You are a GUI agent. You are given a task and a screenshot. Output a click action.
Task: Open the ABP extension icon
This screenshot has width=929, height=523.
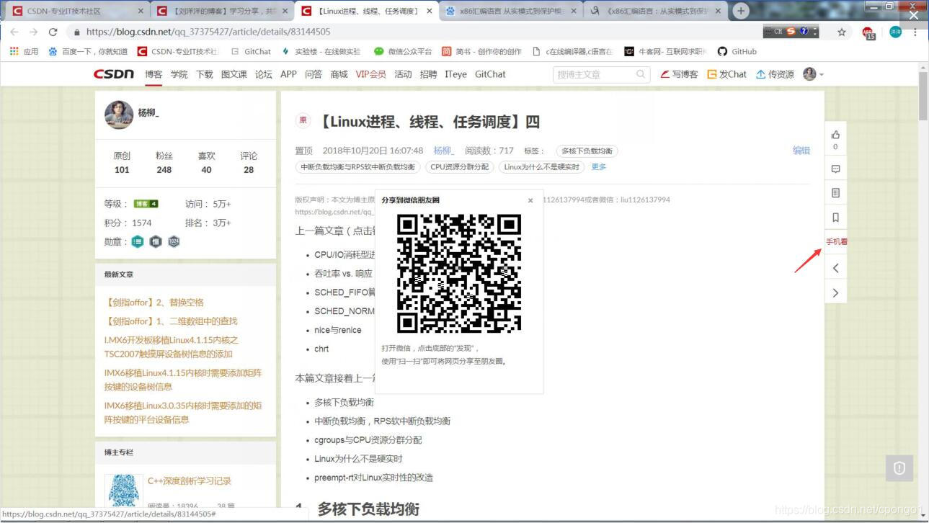(868, 32)
